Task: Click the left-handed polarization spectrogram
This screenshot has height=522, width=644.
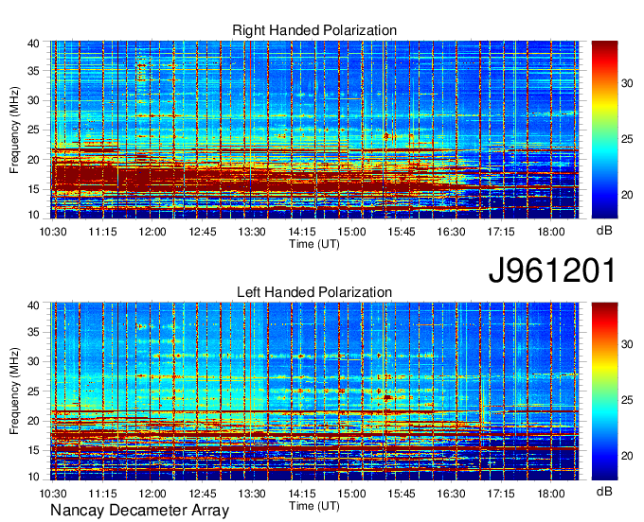Action: coord(314,391)
